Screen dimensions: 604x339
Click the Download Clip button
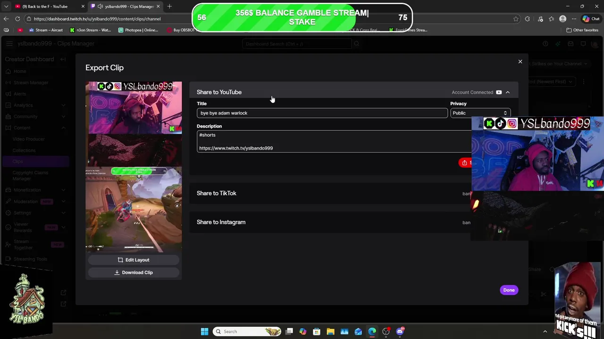(x=134, y=272)
